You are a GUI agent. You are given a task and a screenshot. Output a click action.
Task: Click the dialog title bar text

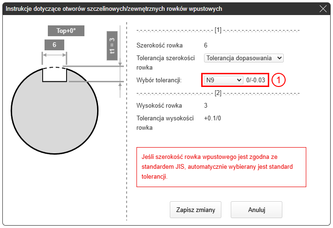tap(114, 9)
